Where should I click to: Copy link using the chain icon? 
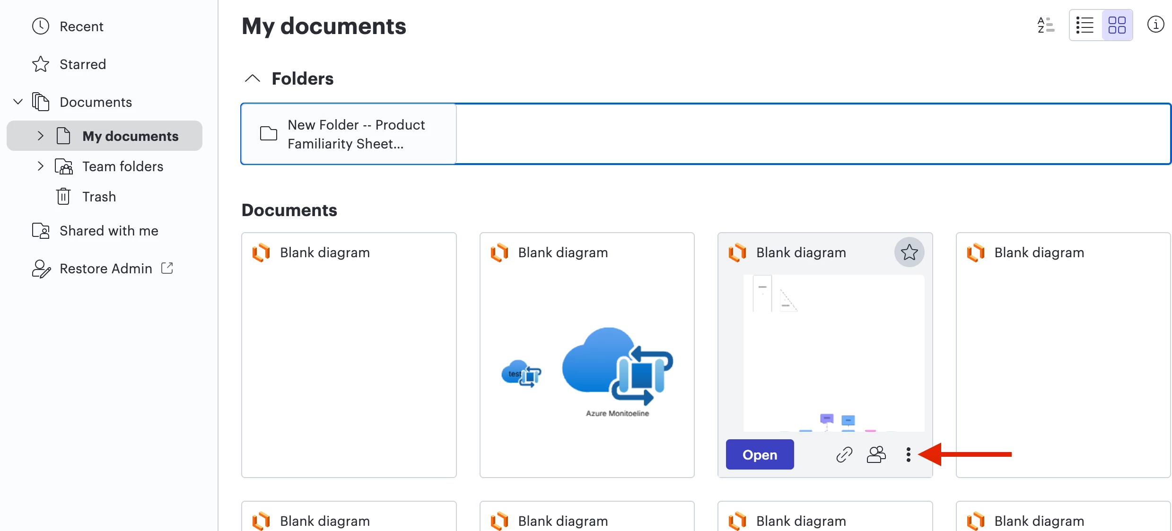coord(844,454)
